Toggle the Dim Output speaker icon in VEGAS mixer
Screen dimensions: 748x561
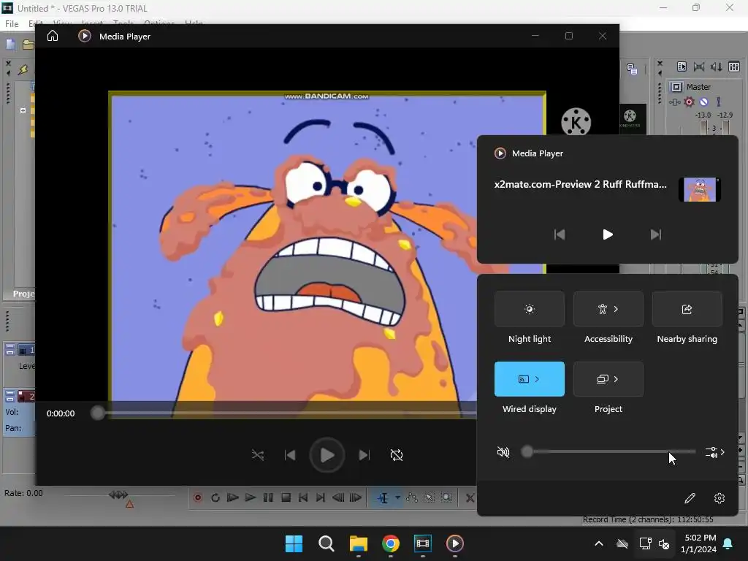[716, 66]
